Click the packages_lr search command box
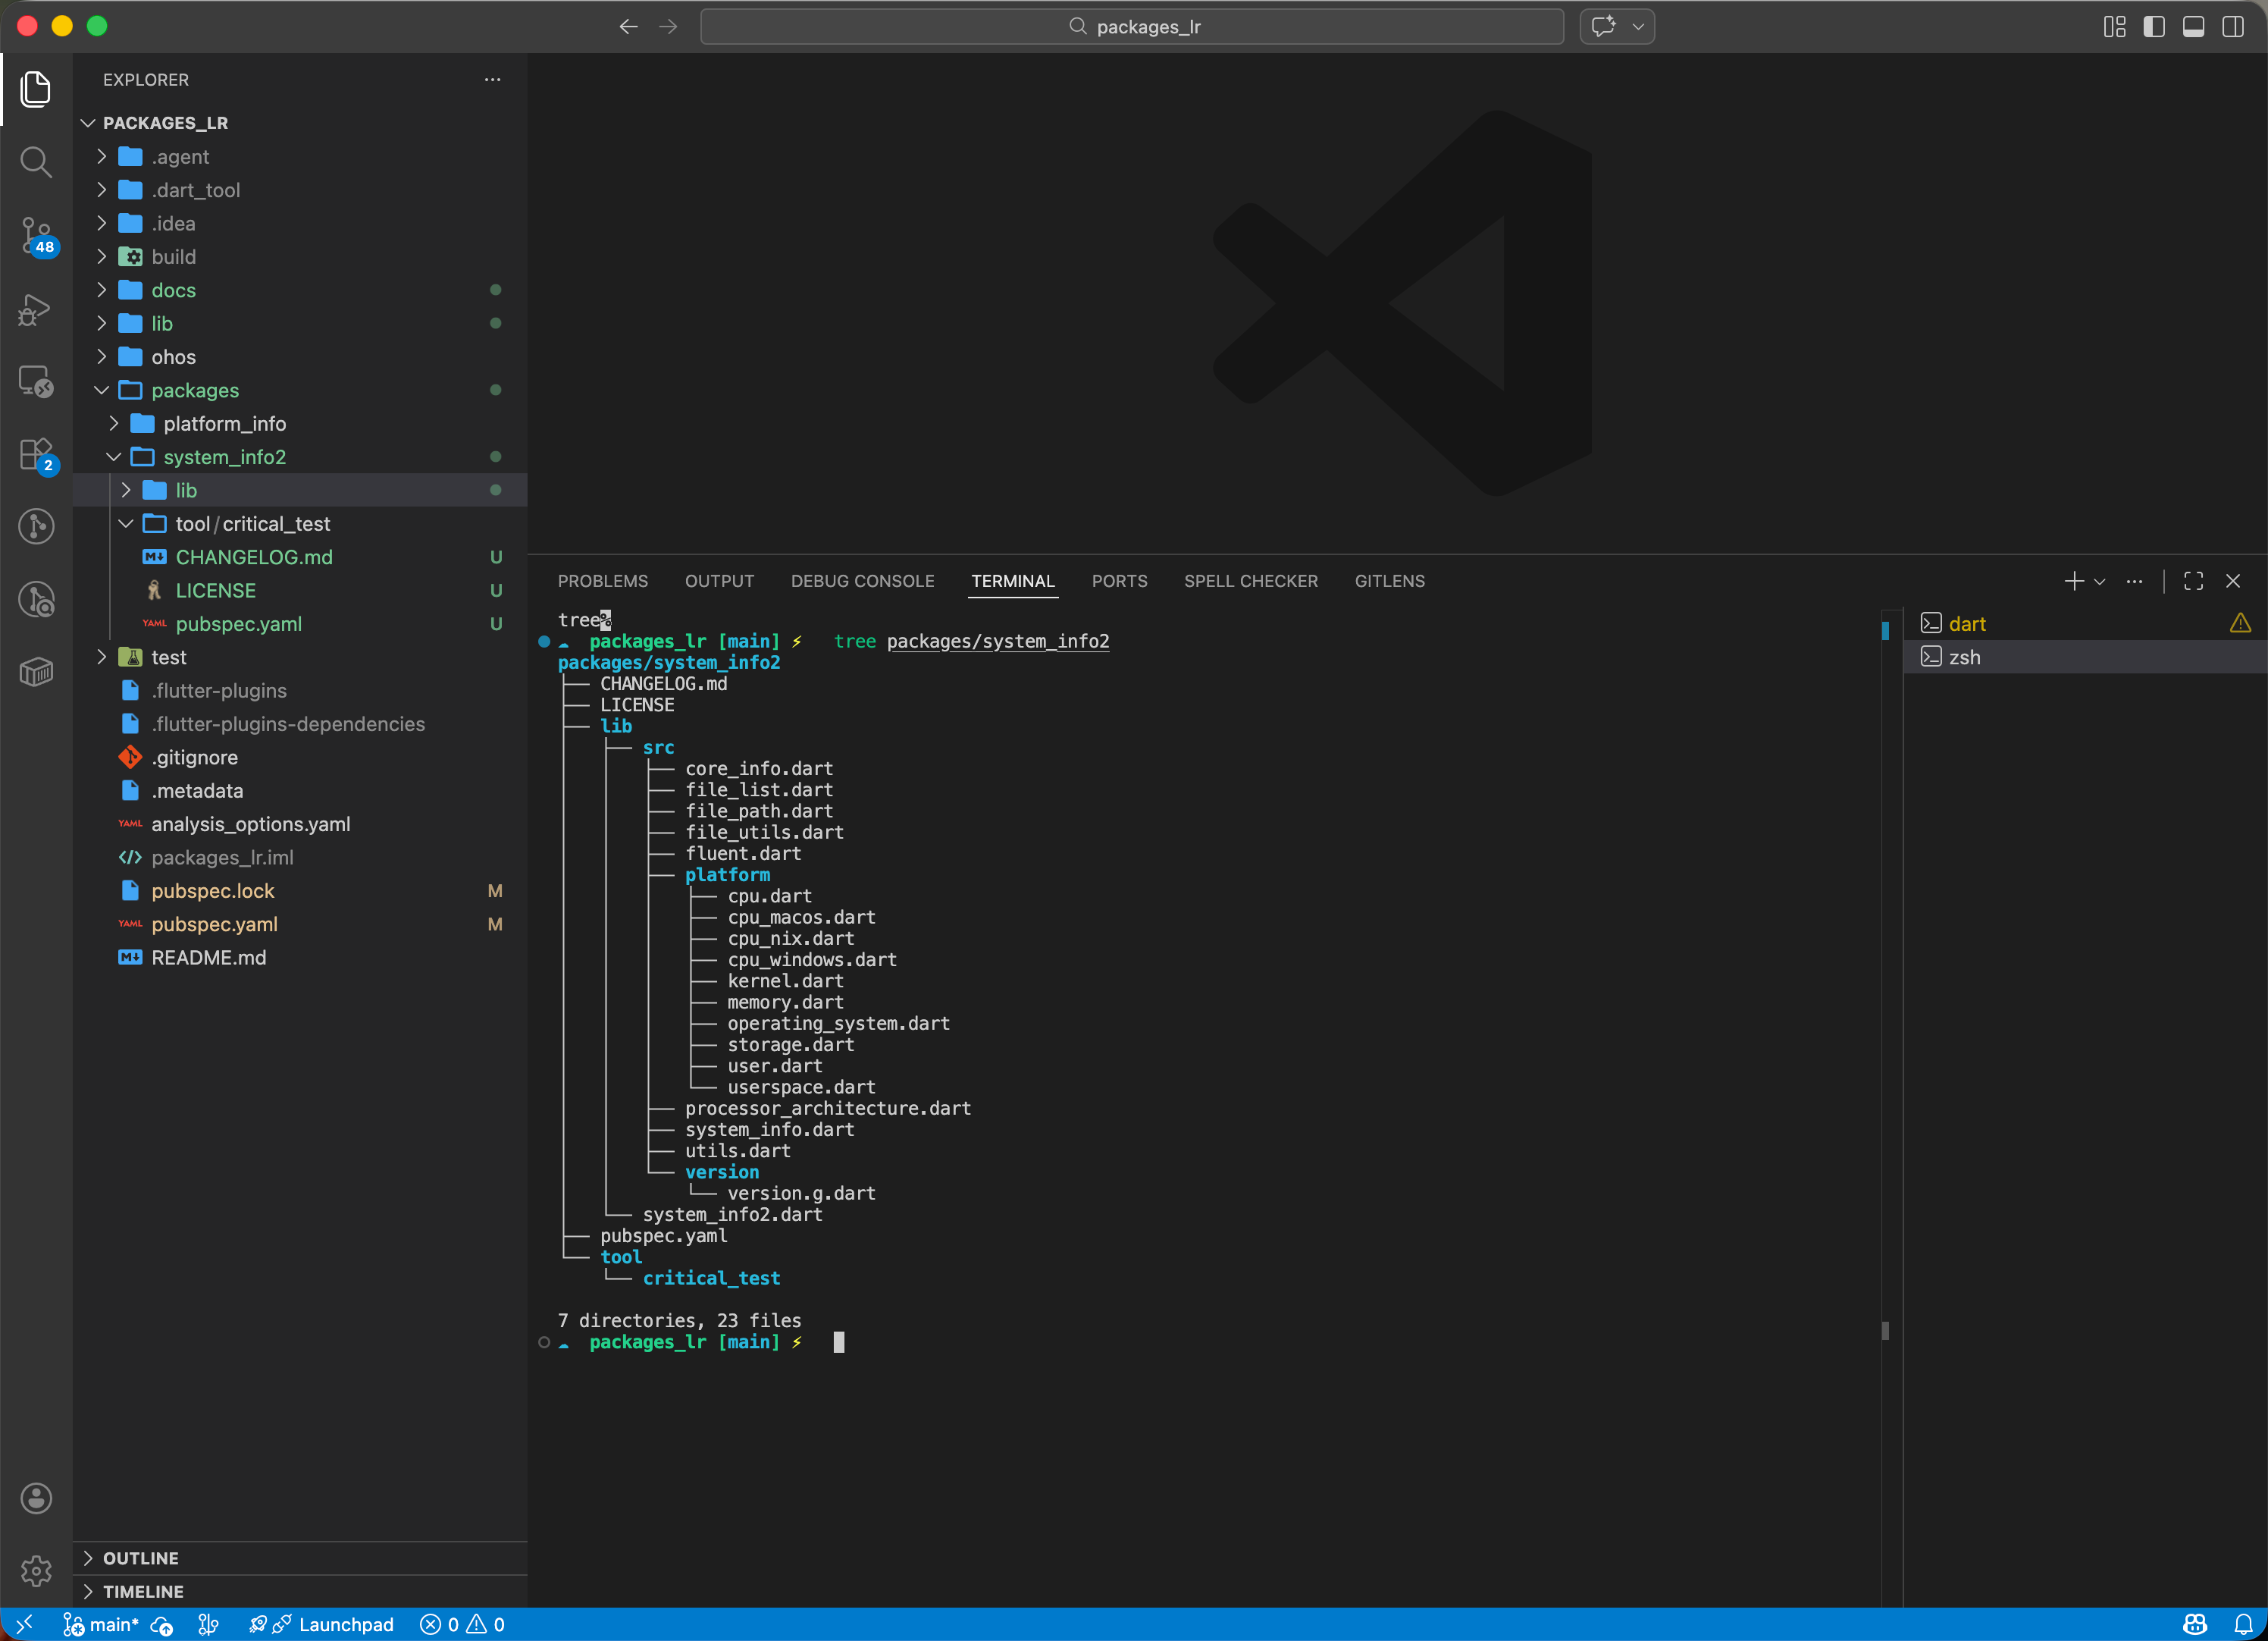Viewport: 2268px width, 1641px height. tap(1131, 27)
